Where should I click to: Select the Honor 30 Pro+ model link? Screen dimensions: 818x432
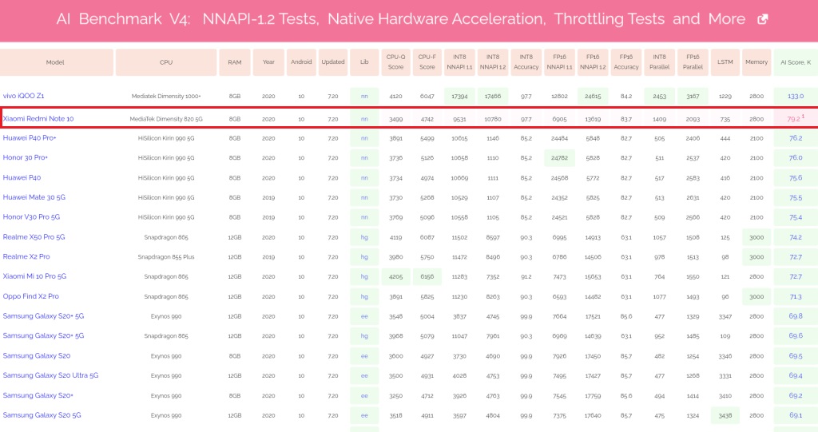(30, 158)
